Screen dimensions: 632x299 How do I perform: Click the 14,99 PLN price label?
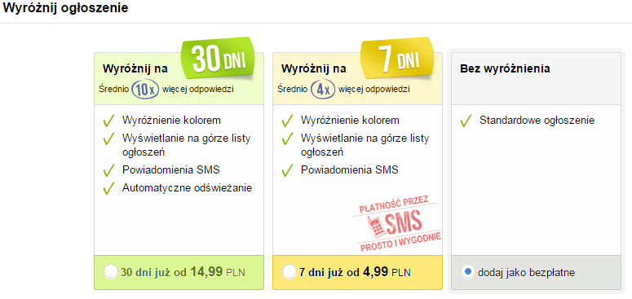(x=218, y=272)
